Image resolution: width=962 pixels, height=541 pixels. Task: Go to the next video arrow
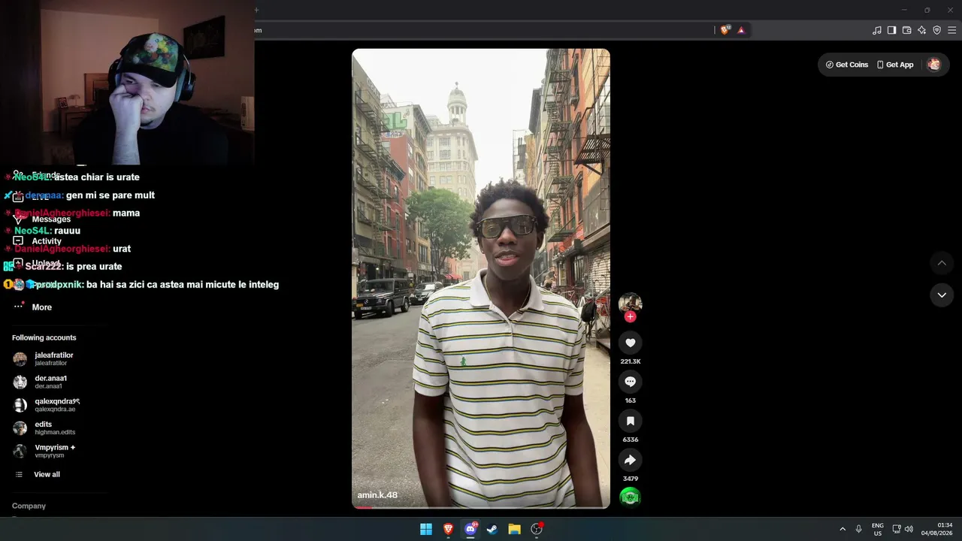(942, 295)
